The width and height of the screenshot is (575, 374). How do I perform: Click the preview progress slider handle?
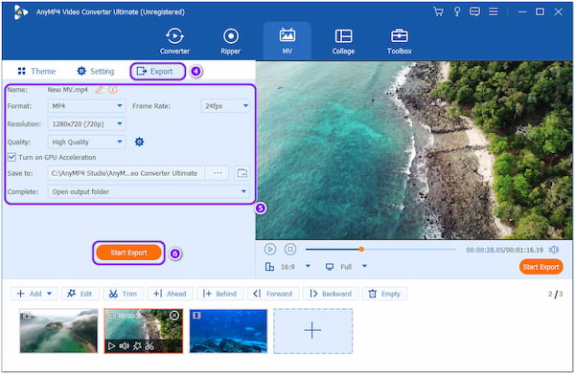click(361, 250)
